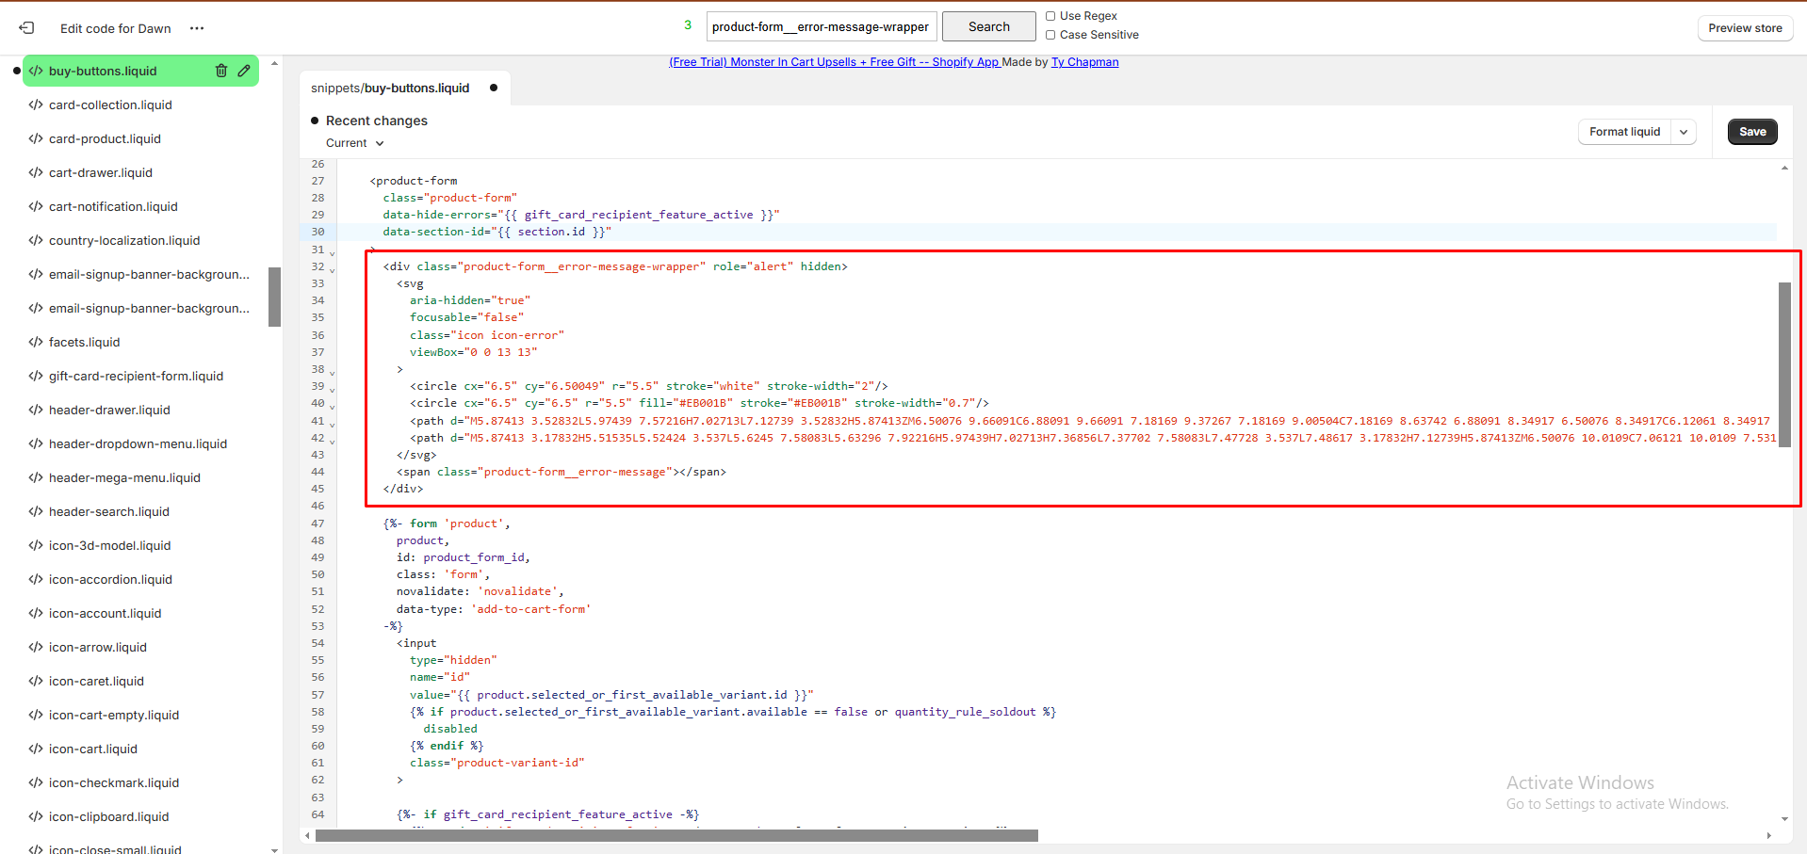Open Monster In Cart Upsells app link
The width and height of the screenshot is (1807, 854).
834,62
